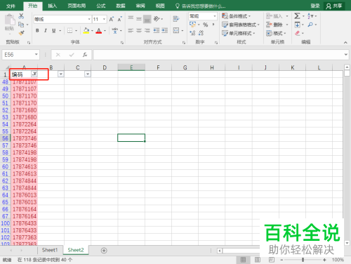Apply comma style format
This screenshot has height=264, width=351.
click(x=213, y=25)
